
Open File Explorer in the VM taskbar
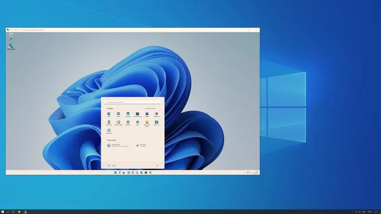click(137, 173)
